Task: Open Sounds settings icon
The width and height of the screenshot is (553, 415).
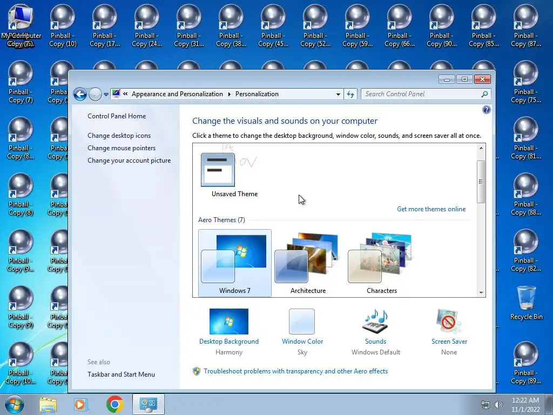Action: tap(376, 322)
